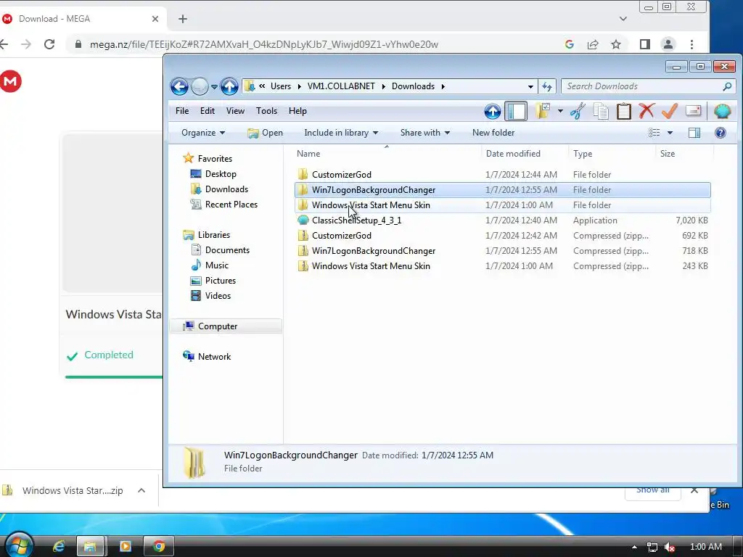The image size is (743, 557).
Task: Select Computer in navigation pane
Action: 226,326
